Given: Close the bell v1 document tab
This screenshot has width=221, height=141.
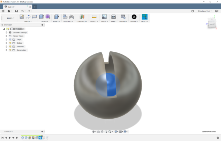Looking at the screenshot, I should [30, 7].
